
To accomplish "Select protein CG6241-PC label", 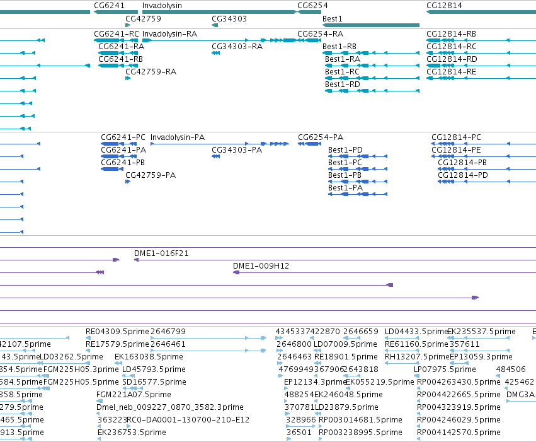I will 123,137.
